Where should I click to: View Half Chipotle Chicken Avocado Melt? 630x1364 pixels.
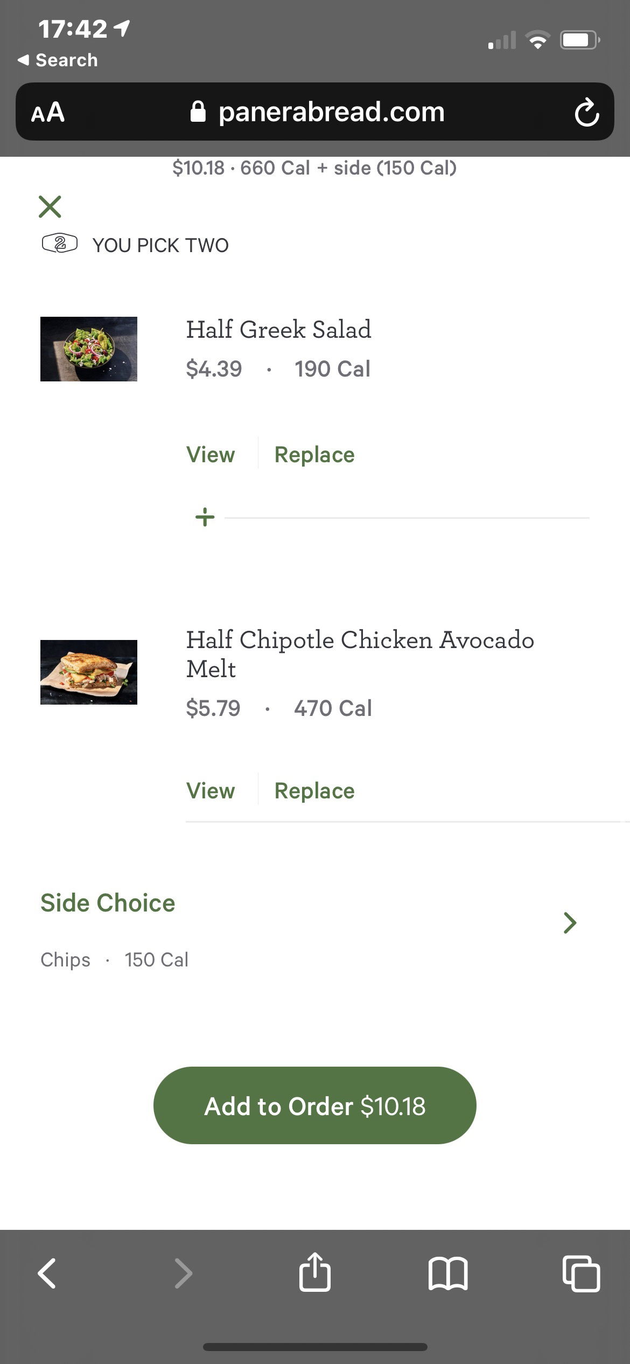tap(211, 791)
